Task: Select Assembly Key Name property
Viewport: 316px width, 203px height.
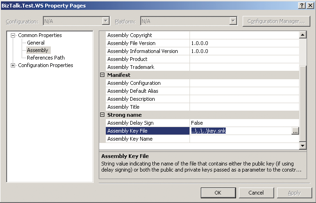Action: tap(148, 139)
